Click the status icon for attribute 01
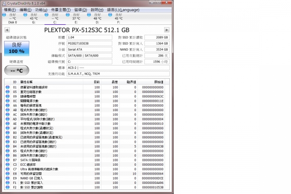 (x=8, y=87)
